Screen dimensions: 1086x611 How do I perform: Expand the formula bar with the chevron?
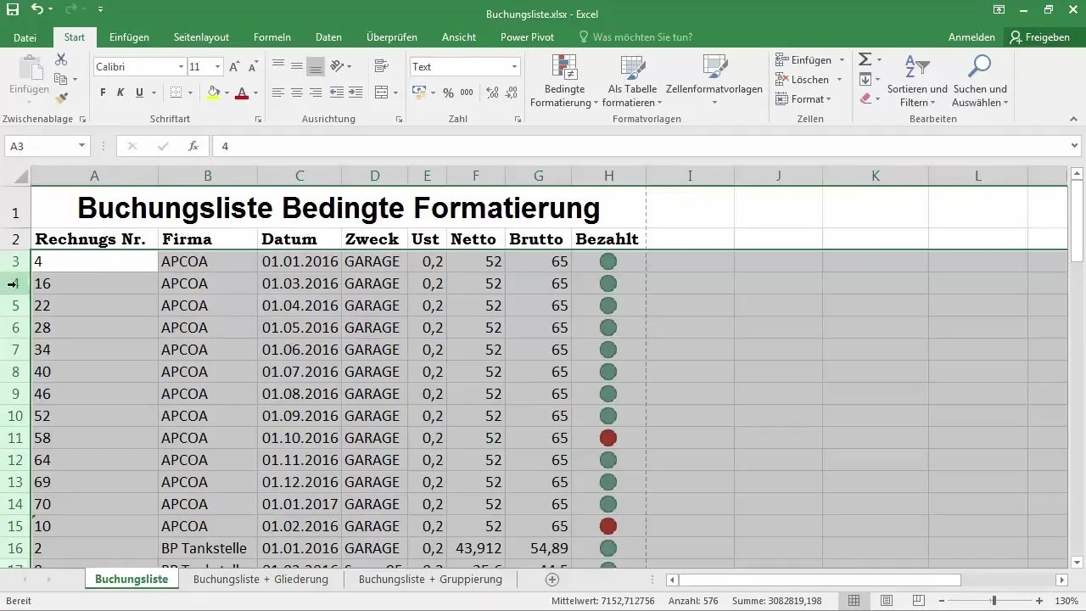click(1075, 146)
